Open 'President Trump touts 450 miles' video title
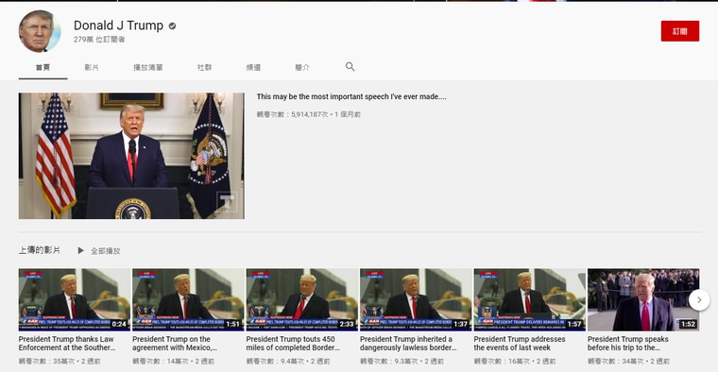718x372 pixels. point(293,343)
